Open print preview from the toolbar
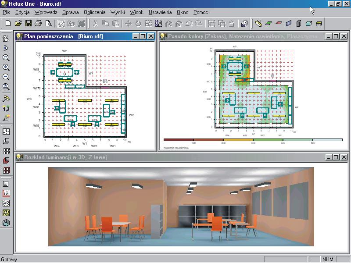 (48, 23)
